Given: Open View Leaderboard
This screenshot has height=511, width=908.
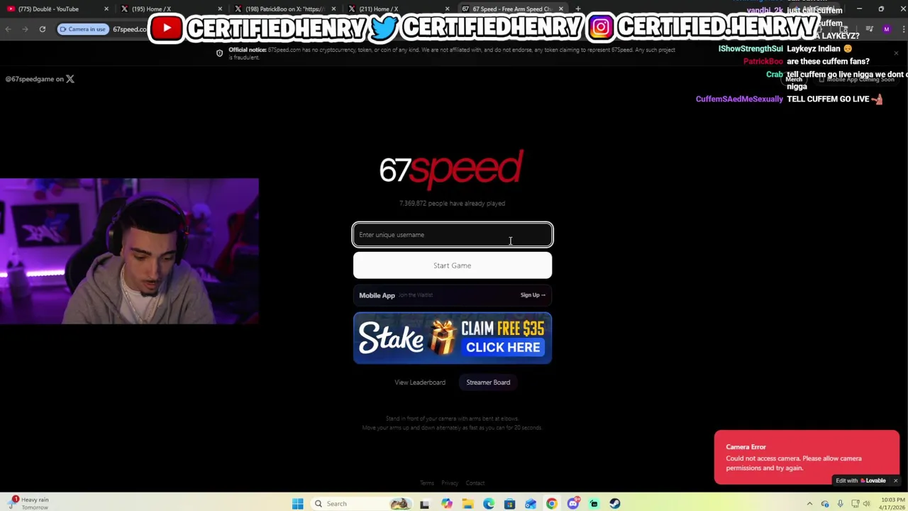Looking at the screenshot, I should (420, 383).
